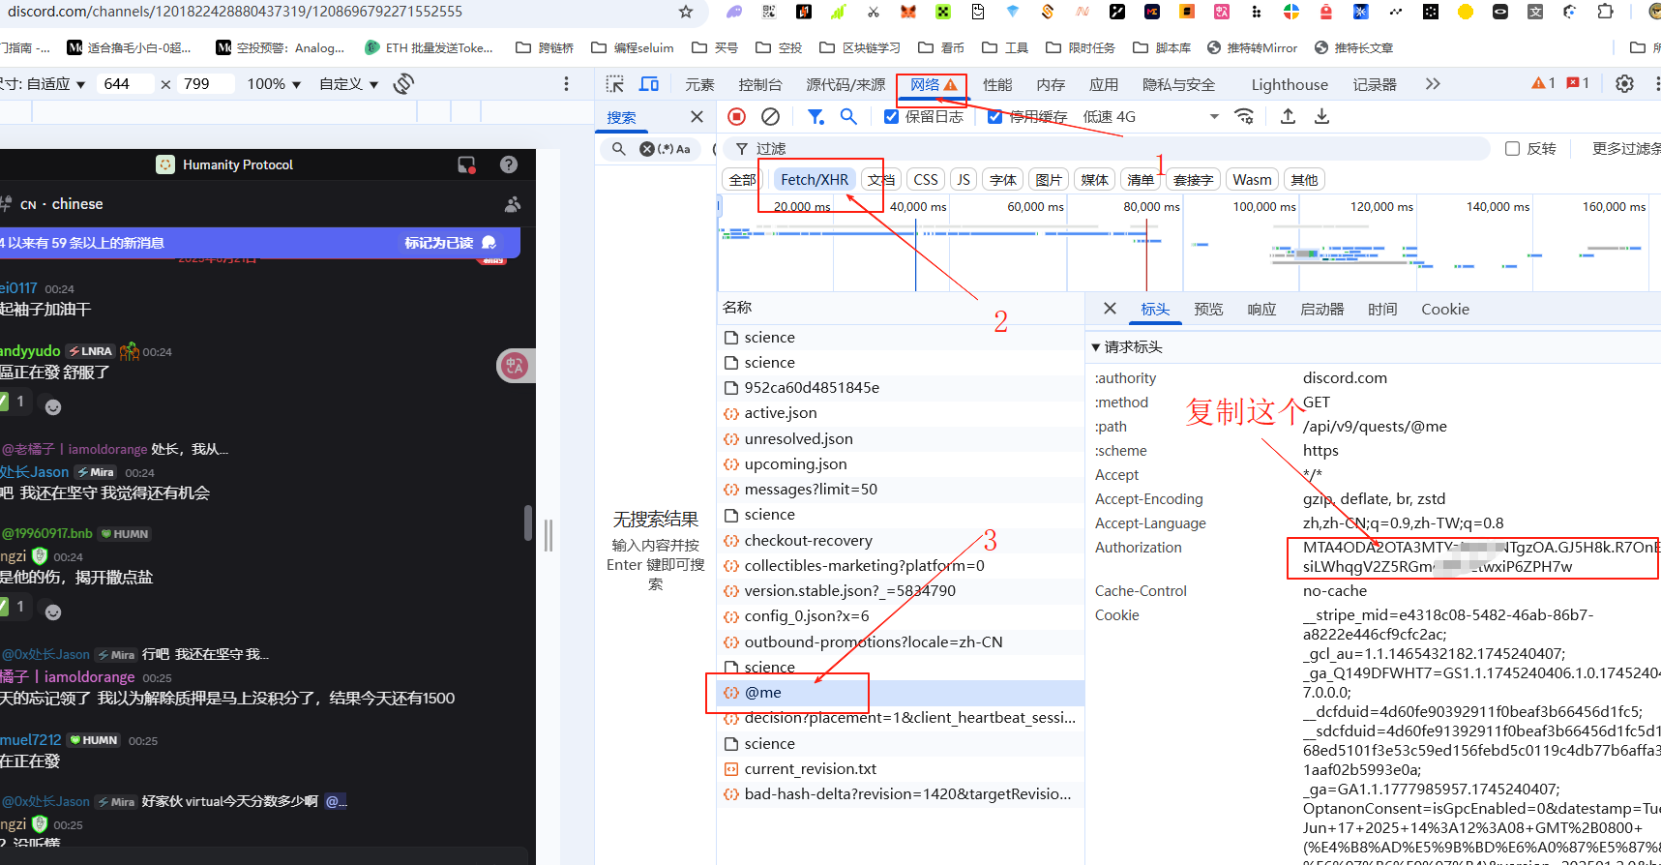Toggle Preserve log checkbox
Image resolution: width=1661 pixels, height=865 pixels.
point(892,117)
